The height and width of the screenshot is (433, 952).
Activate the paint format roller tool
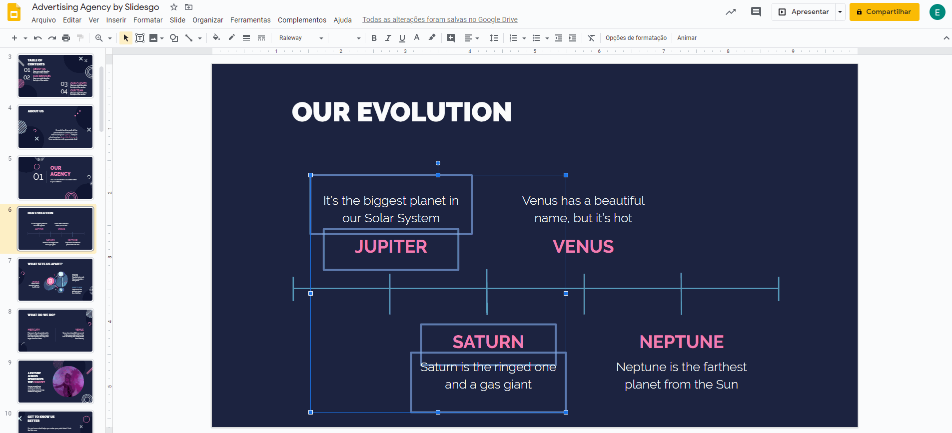pyautogui.click(x=80, y=38)
